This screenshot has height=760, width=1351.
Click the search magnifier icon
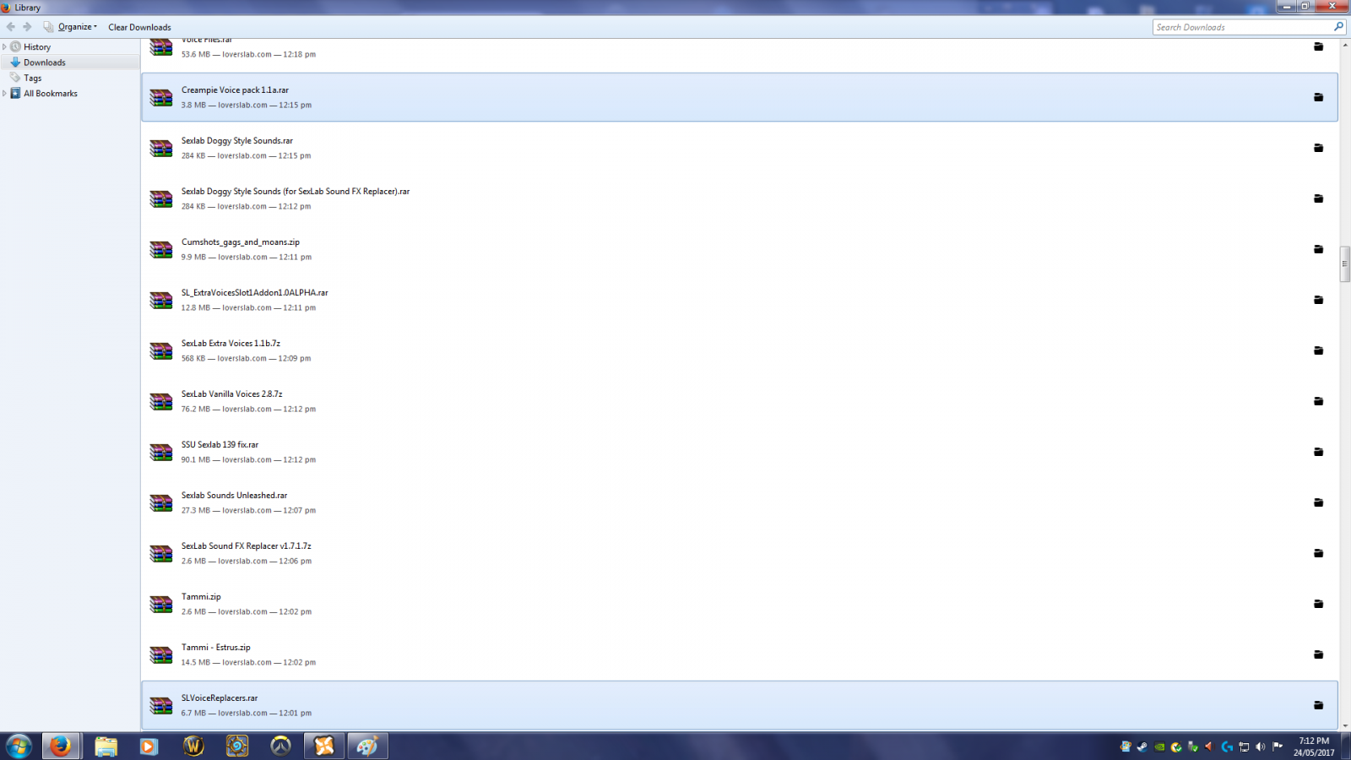tap(1338, 27)
